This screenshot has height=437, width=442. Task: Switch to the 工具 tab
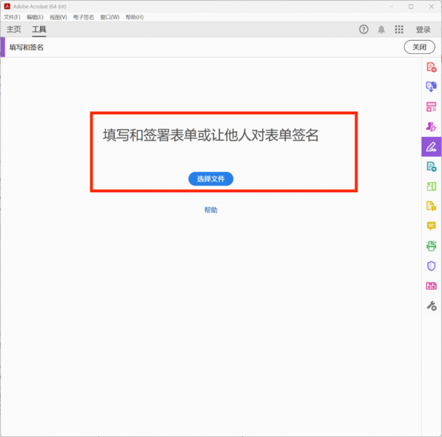[x=39, y=29]
